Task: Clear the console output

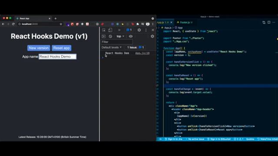Action: pyautogui.click(x=110, y=36)
